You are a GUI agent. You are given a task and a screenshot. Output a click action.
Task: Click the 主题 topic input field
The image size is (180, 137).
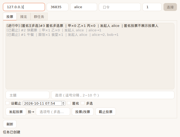28,95
